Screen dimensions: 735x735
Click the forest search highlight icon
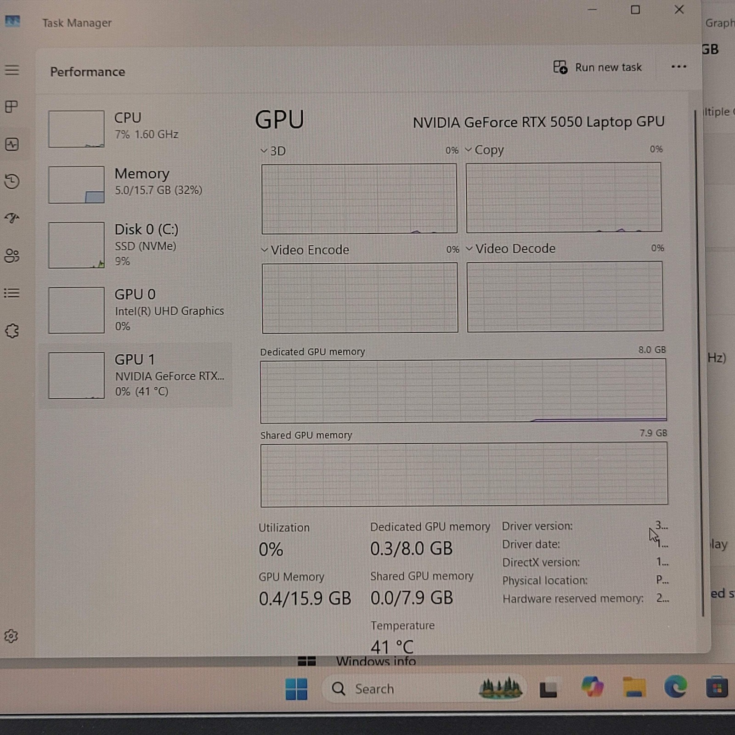click(500, 688)
